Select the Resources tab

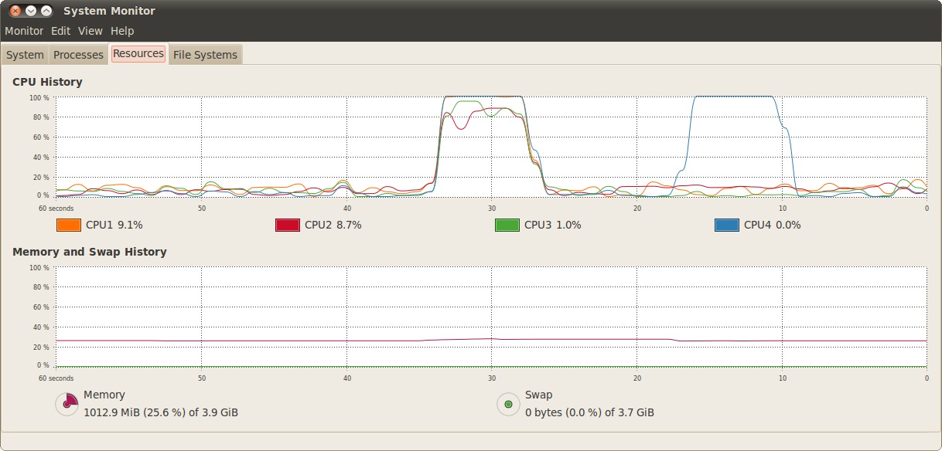coord(138,53)
